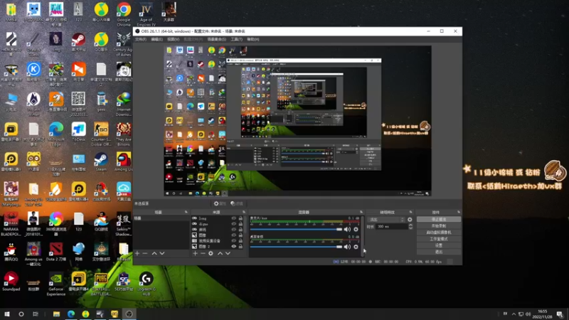Open gear settings for second mixer channel
Screen dimensions: 569x320
point(356,247)
